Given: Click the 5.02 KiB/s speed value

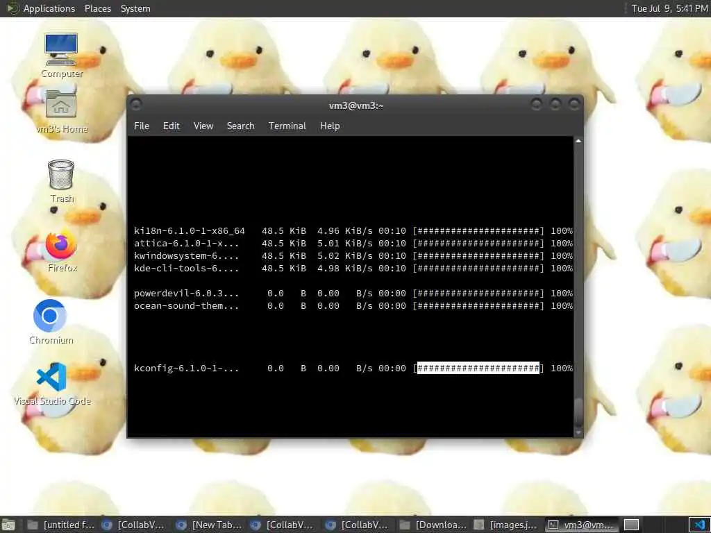Looking at the screenshot, I should 344,255.
